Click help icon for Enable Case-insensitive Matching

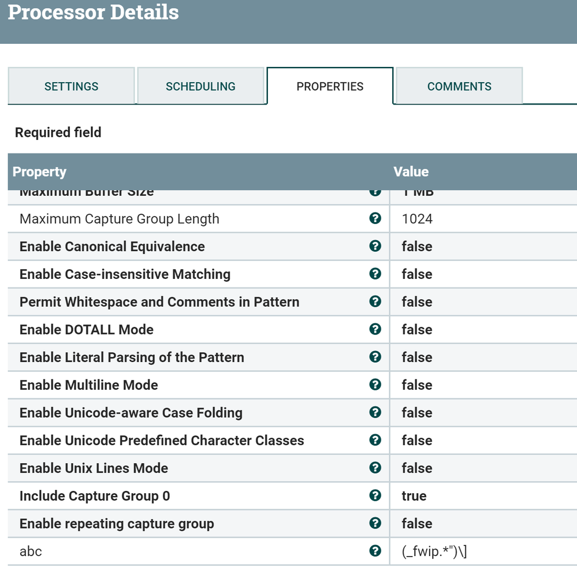[x=375, y=274]
